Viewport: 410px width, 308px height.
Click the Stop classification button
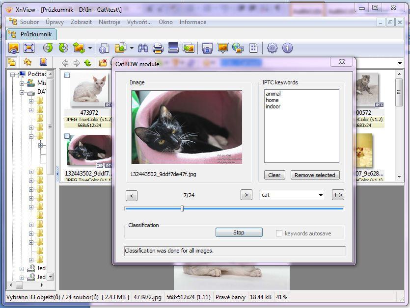pyautogui.click(x=239, y=232)
